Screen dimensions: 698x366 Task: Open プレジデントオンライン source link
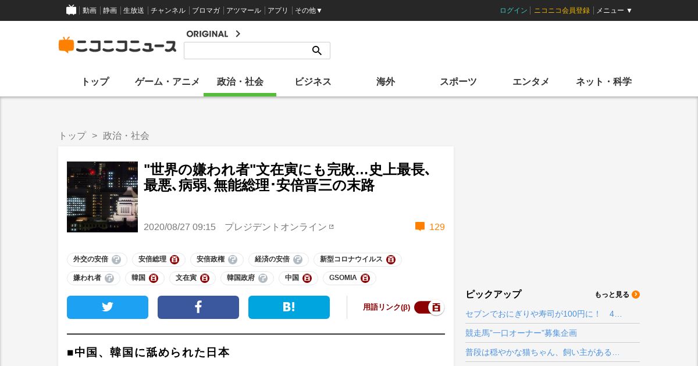pyautogui.click(x=276, y=227)
